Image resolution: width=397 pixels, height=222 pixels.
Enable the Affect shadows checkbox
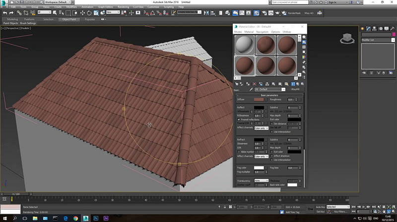point(271,156)
